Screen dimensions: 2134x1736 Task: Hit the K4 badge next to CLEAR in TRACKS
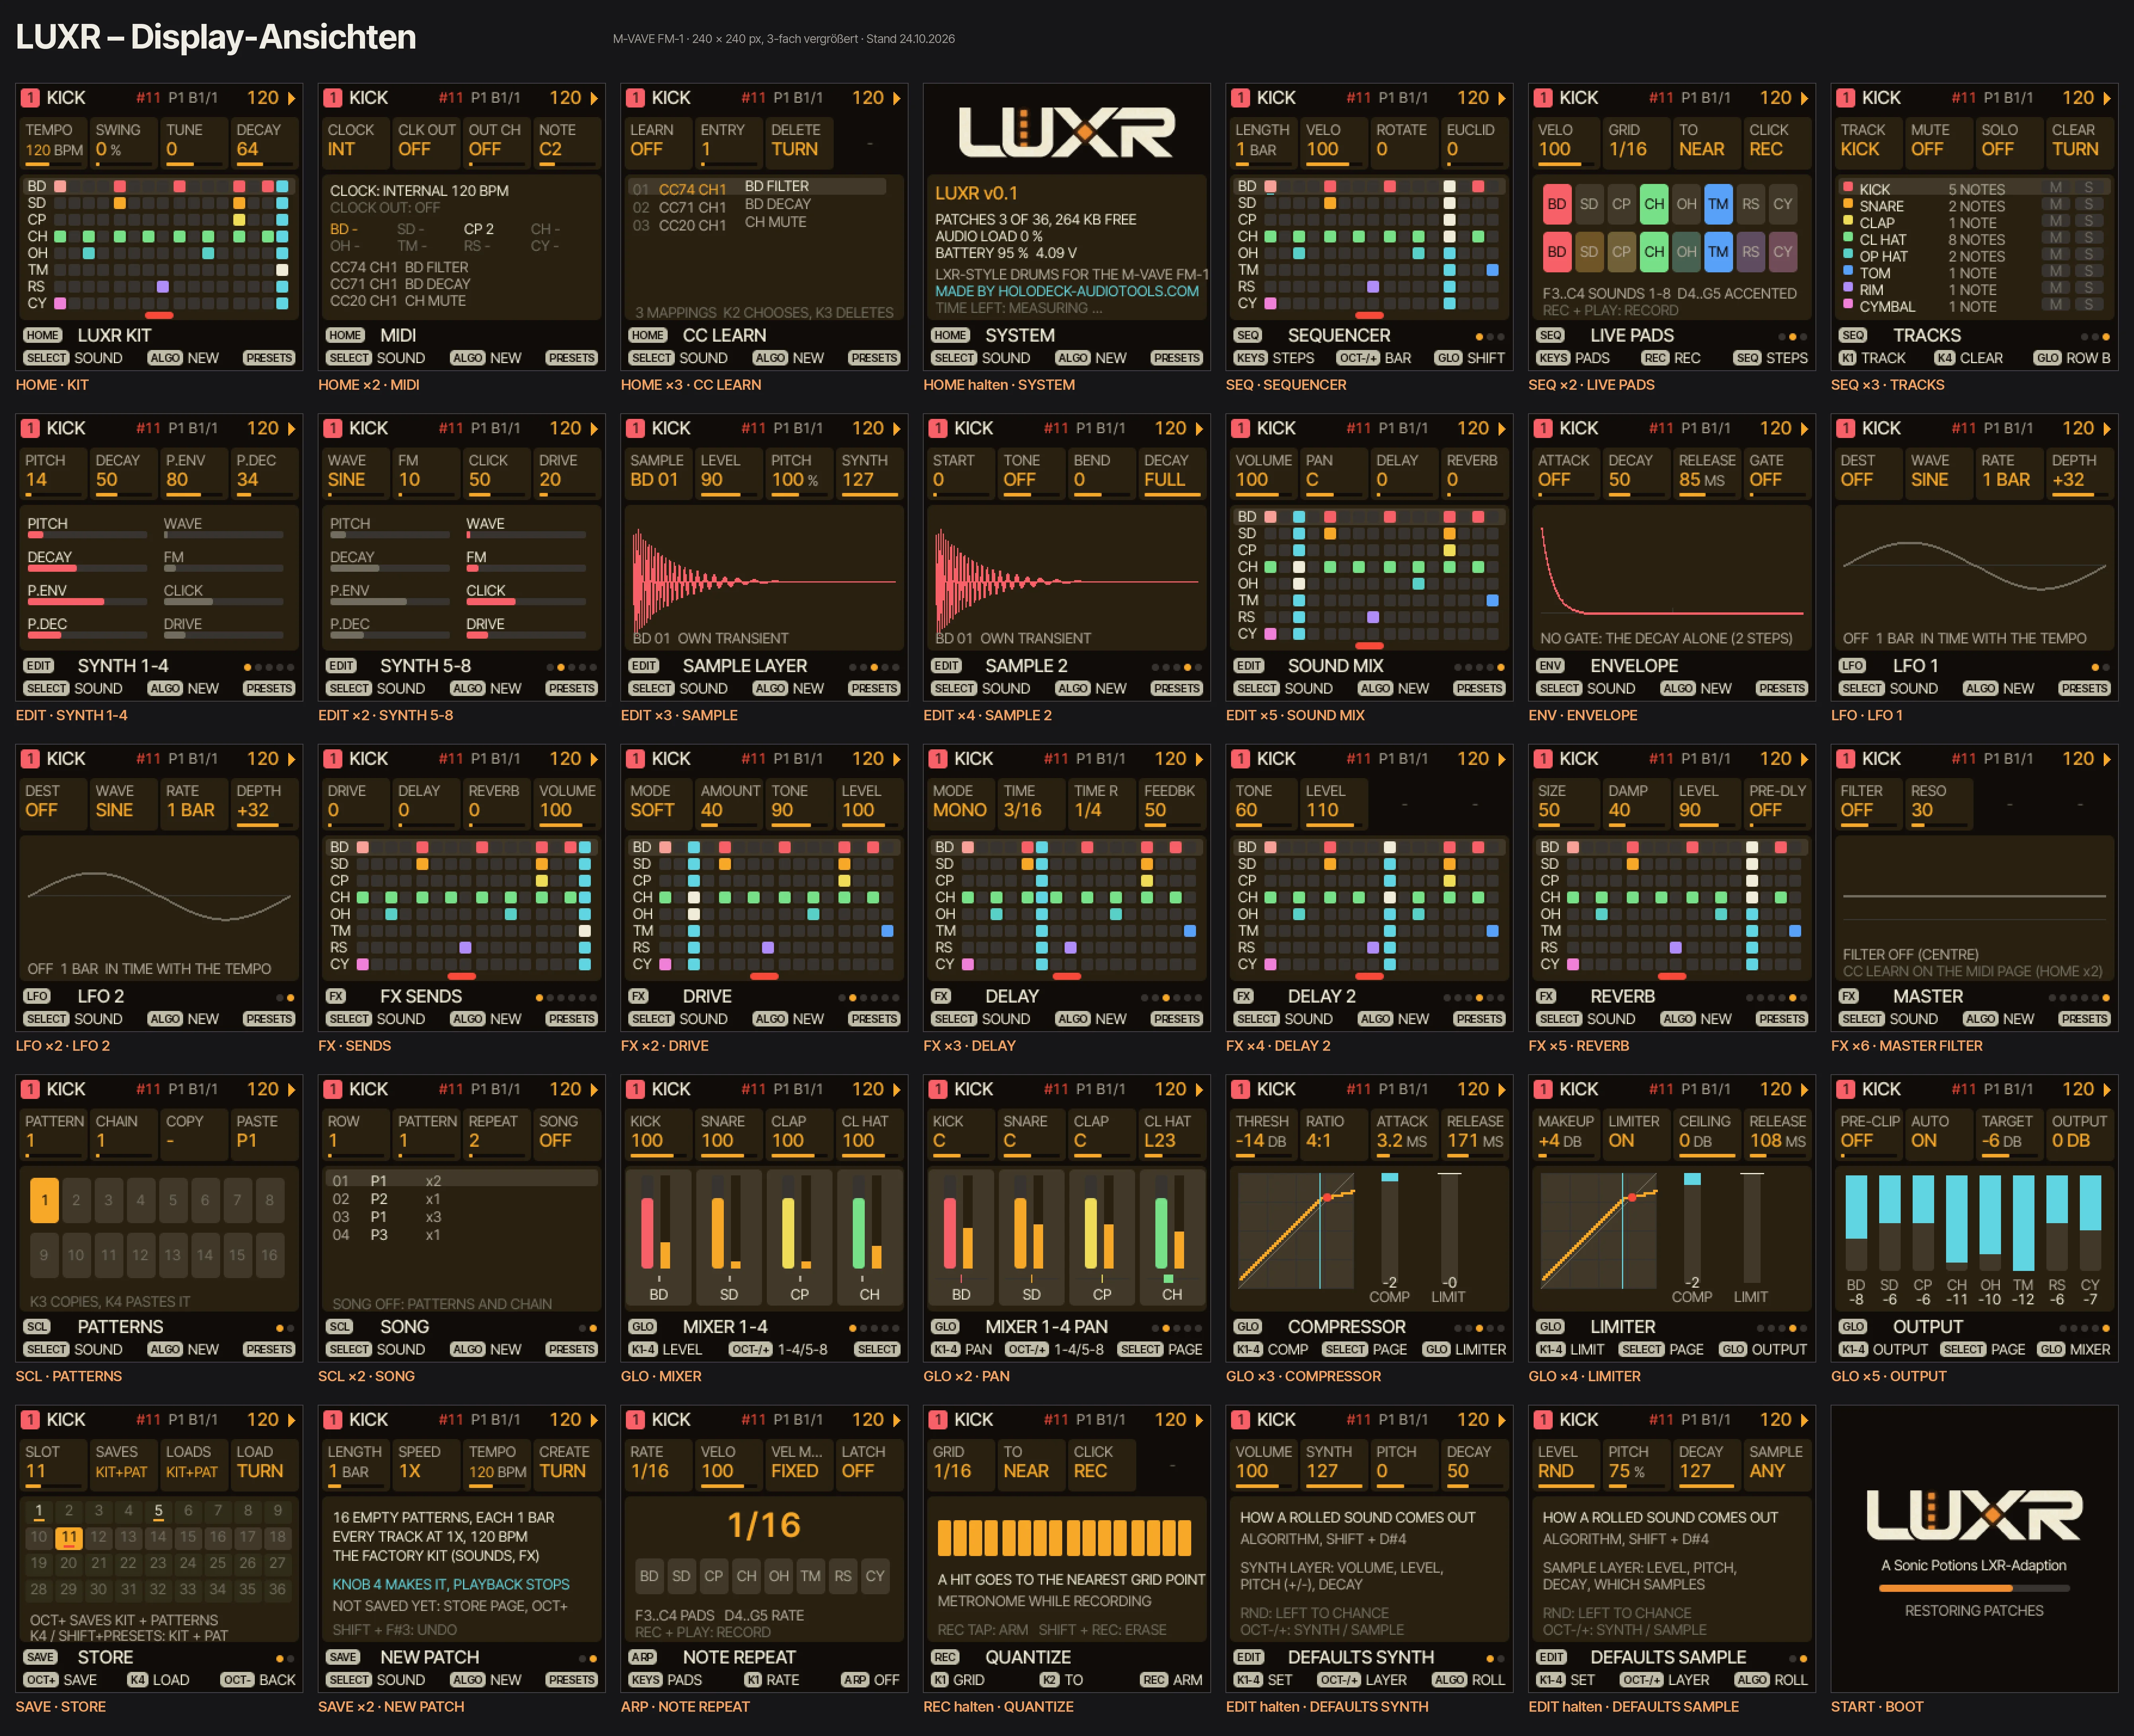(1944, 358)
